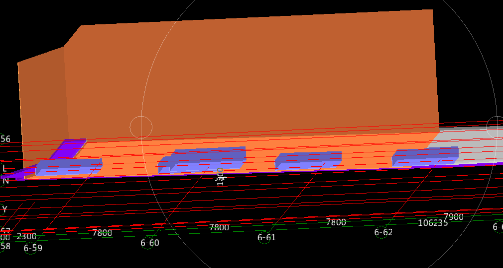Pick the 7800 dimension between 6-60 and 6-61

219,227
